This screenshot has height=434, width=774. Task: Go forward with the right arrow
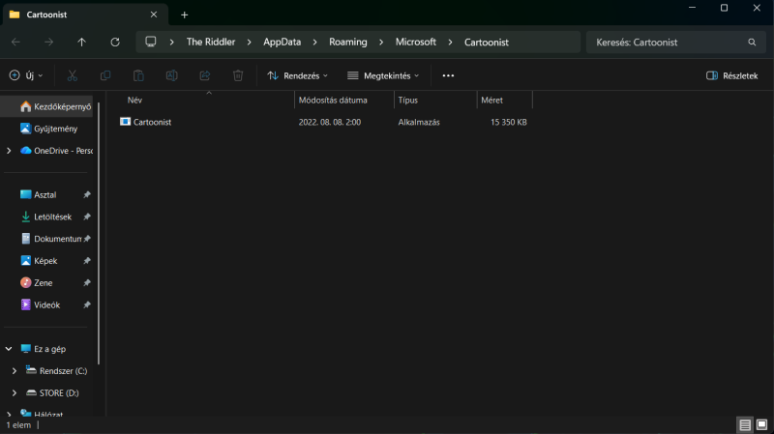pos(48,42)
